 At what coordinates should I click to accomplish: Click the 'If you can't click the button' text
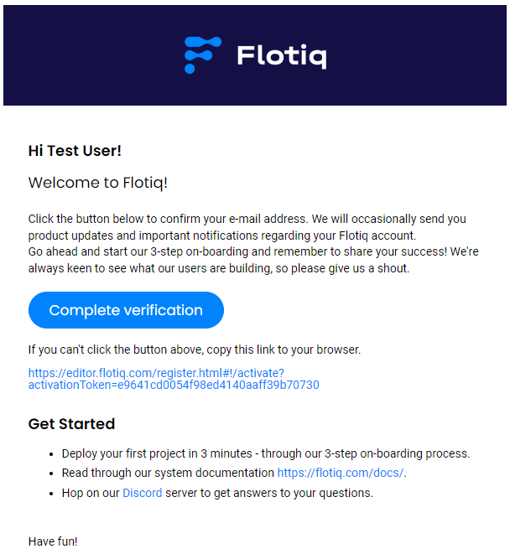(194, 349)
